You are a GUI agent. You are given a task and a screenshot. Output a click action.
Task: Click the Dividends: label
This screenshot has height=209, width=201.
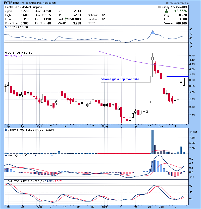tap(94, 19)
